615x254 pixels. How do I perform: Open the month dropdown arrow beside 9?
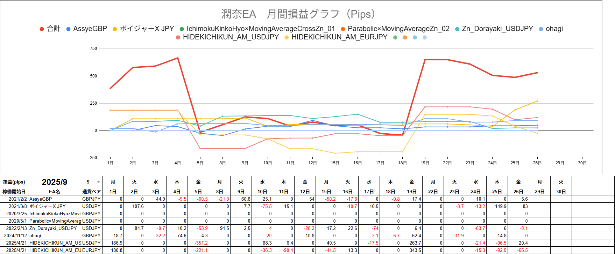tap(99, 182)
